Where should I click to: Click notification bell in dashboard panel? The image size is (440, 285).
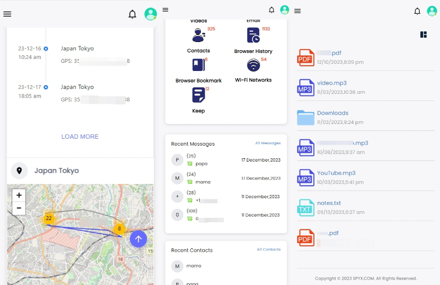(x=272, y=10)
